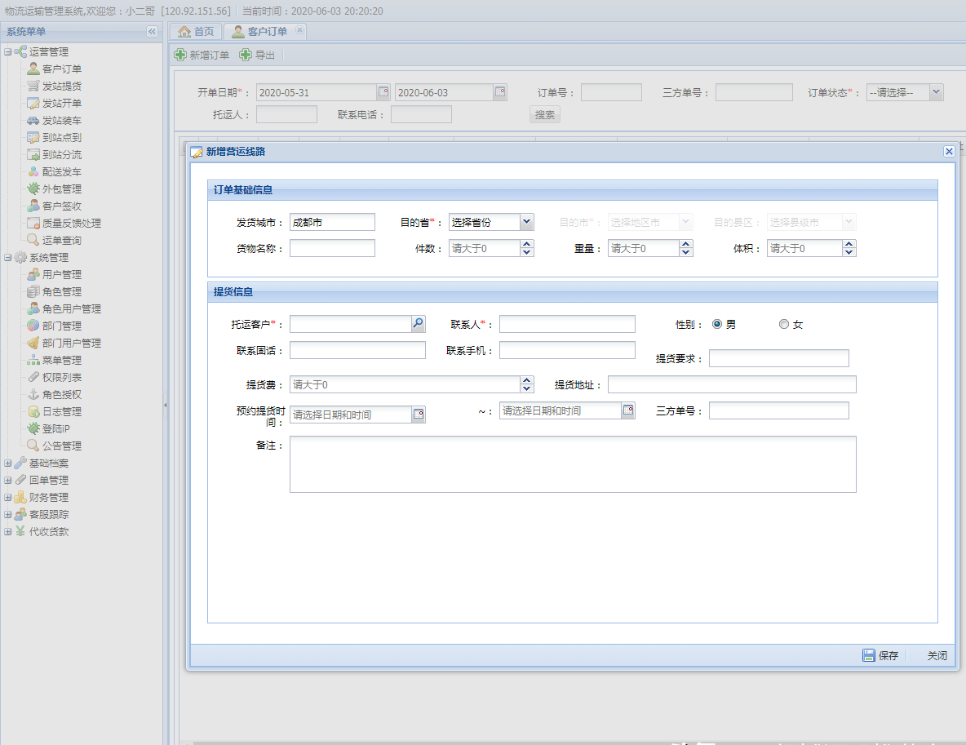966x745 pixels.
Task: Click the 导出 export icon
Action: pyautogui.click(x=246, y=55)
